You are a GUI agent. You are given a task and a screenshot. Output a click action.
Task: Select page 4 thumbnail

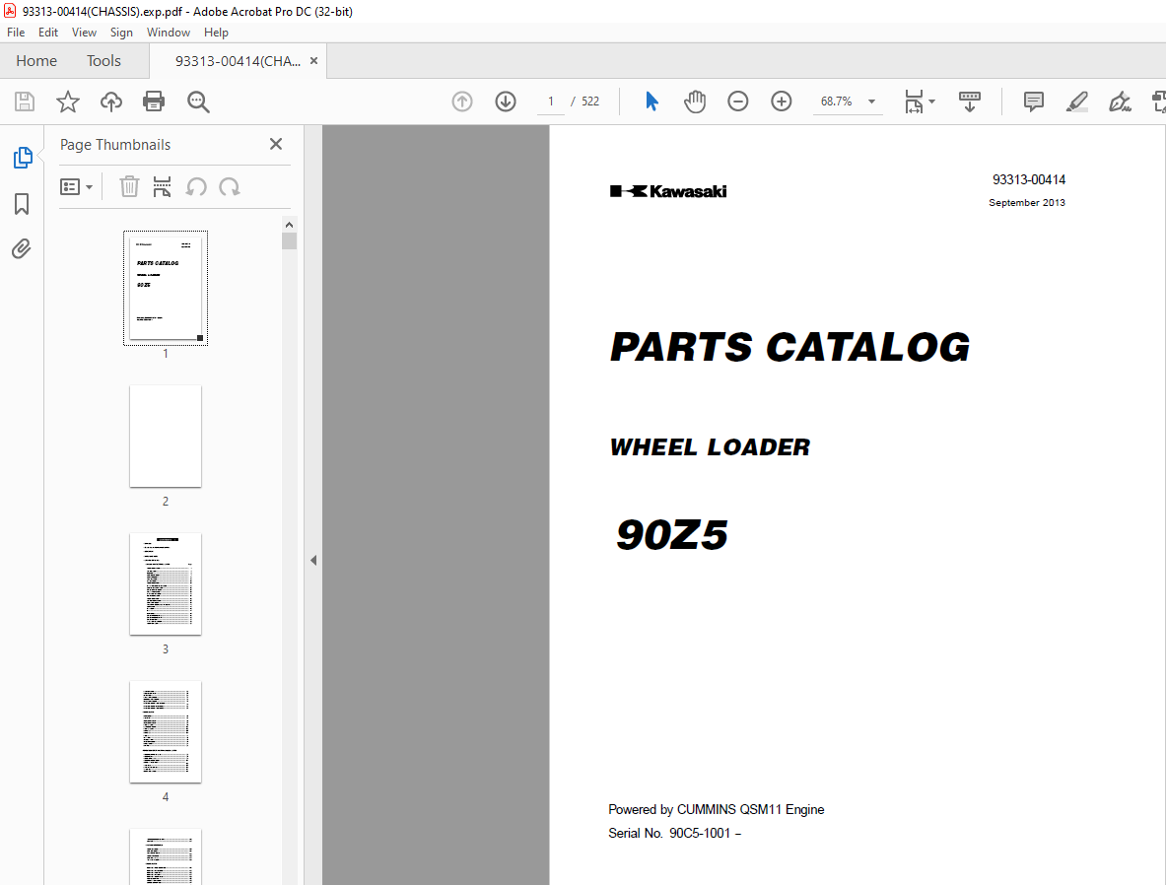(165, 732)
